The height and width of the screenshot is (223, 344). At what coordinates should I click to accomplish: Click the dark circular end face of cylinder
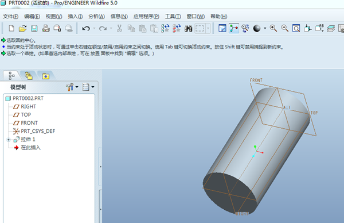(x=229, y=194)
